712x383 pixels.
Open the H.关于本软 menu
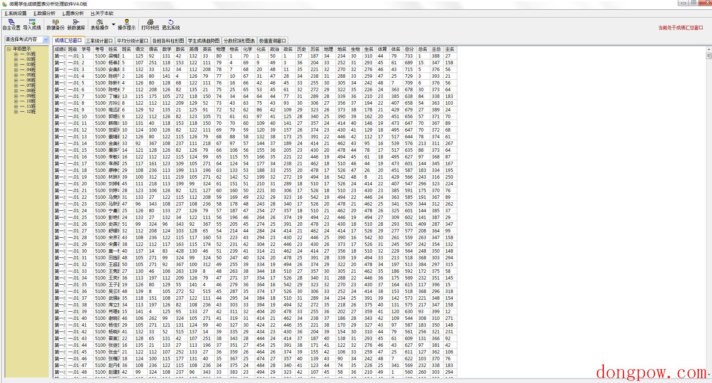coord(102,13)
